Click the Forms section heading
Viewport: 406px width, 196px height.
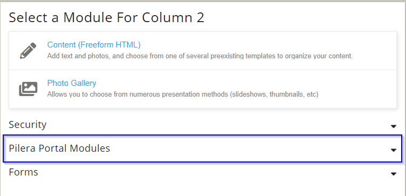(x=23, y=172)
